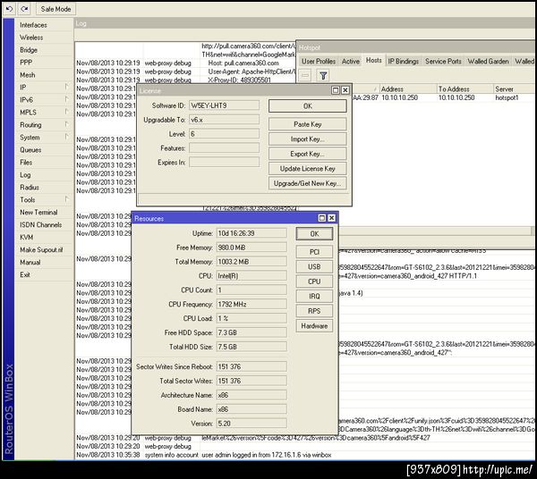
Task: Click the Software ID field W5EY-LHT9
Action: point(225,105)
